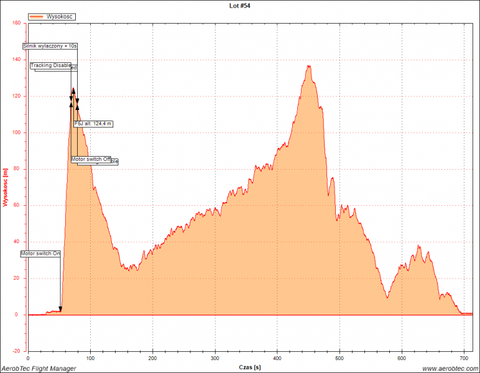Click the 'F5J alt. 124,4 m' label

pos(93,124)
